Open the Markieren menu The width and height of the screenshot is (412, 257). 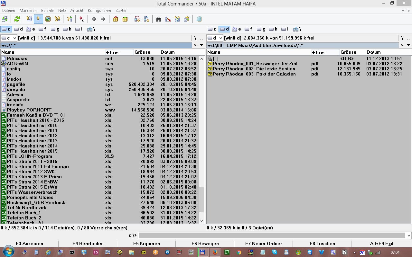tap(28, 11)
